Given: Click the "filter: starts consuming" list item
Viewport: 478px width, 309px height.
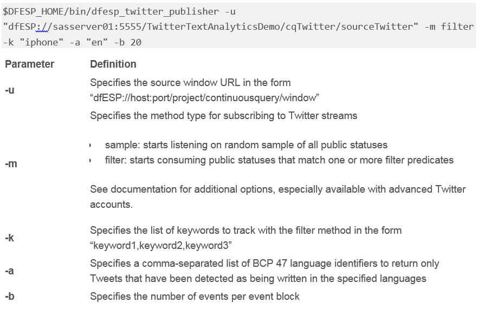Looking at the screenshot, I should 279,160.
